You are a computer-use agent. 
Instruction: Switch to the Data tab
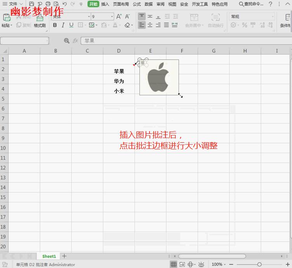pos(149,4)
